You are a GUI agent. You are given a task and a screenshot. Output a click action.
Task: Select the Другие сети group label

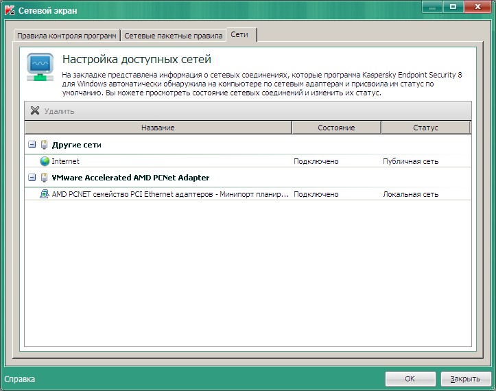pyautogui.click(x=77, y=145)
